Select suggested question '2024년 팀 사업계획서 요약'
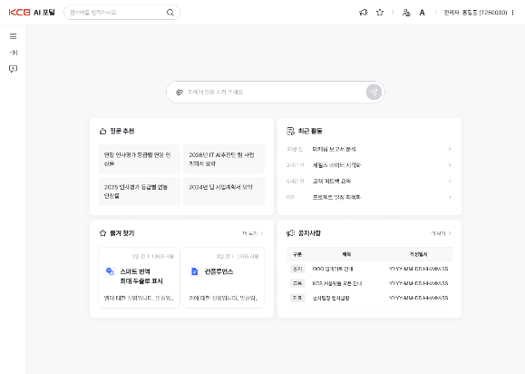Image resolution: width=525 pixels, height=374 pixels. tap(224, 192)
